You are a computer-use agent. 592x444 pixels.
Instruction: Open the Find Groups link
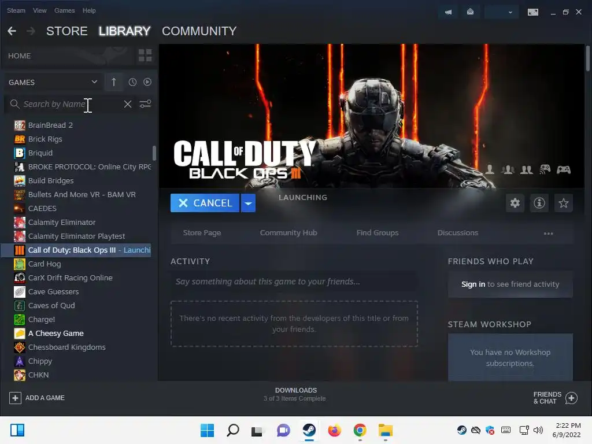tap(378, 233)
